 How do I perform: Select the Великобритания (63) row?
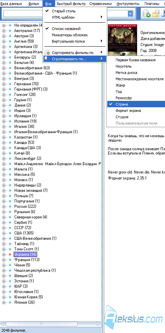tap(32, 68)
